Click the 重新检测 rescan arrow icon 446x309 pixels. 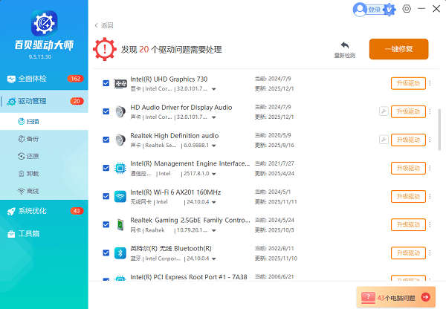(344, 45)
